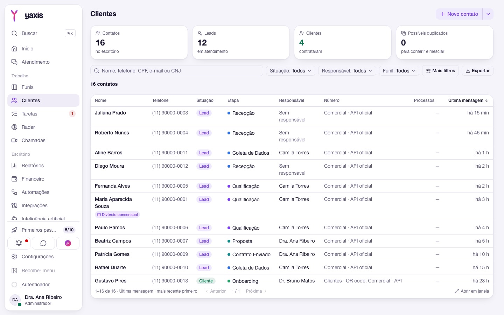The image size is (504, 315).
Task: Open the Possíveis duplicados summary card
Action: click(444, 42)
